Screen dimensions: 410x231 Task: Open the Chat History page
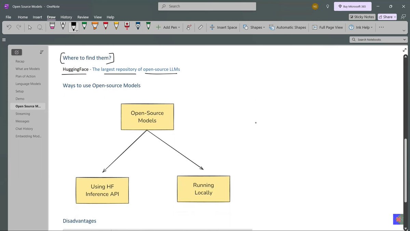[24, 128]
